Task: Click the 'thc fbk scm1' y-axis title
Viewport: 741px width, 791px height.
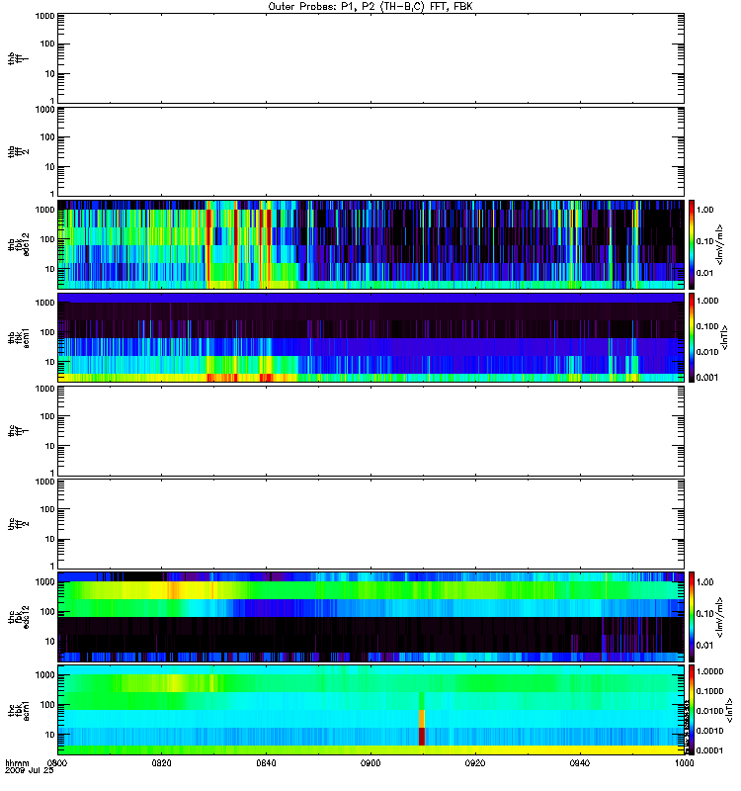Action: [x=18, y=710]
